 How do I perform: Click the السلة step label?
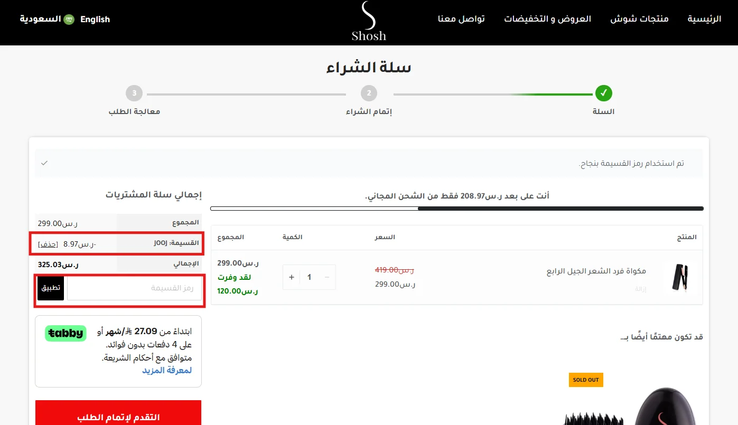(x=603, y=112)
